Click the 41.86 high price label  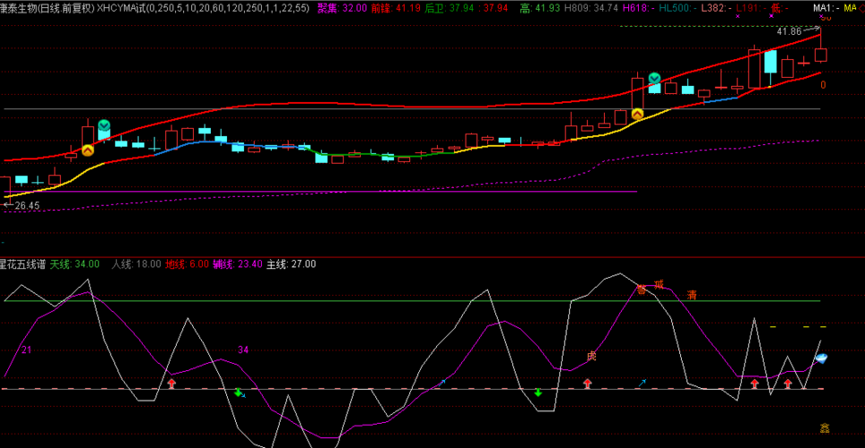pos(789,31)
